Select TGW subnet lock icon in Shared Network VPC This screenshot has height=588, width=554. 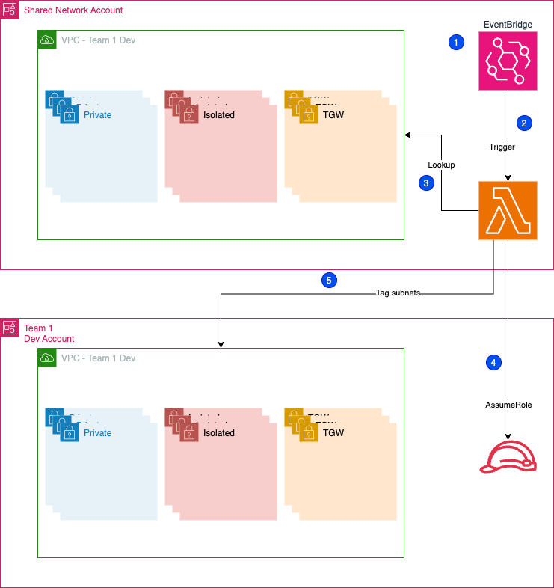pyautogui.click(x=309, y=115)
